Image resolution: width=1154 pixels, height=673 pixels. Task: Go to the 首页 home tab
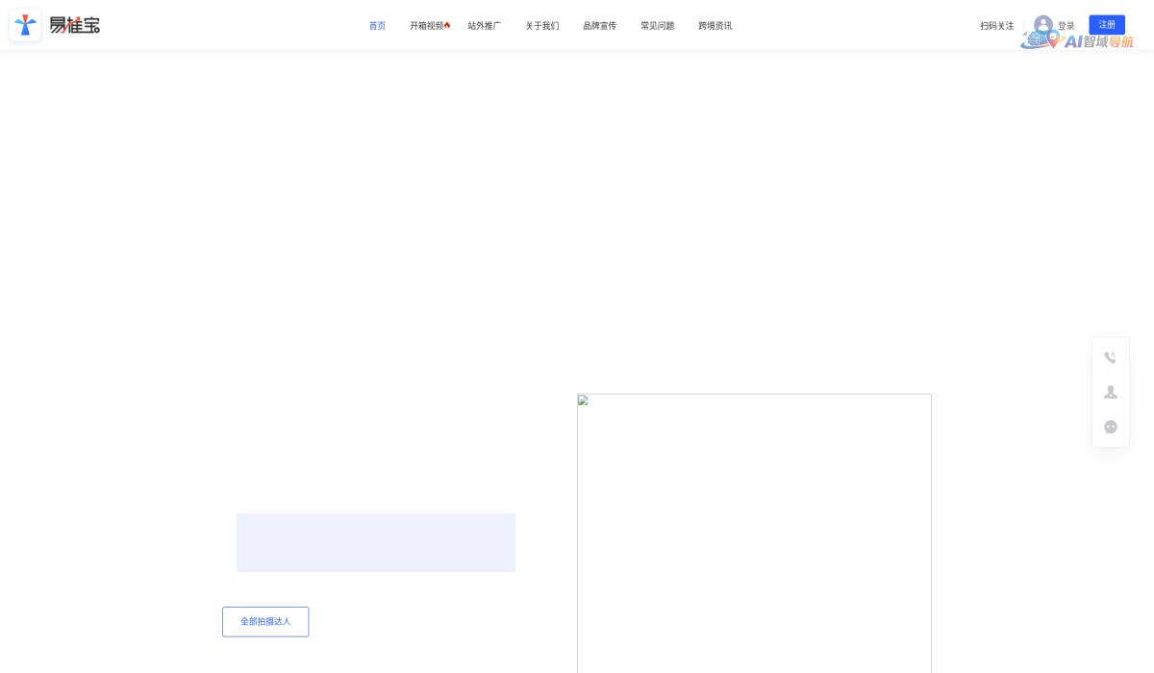377,26
